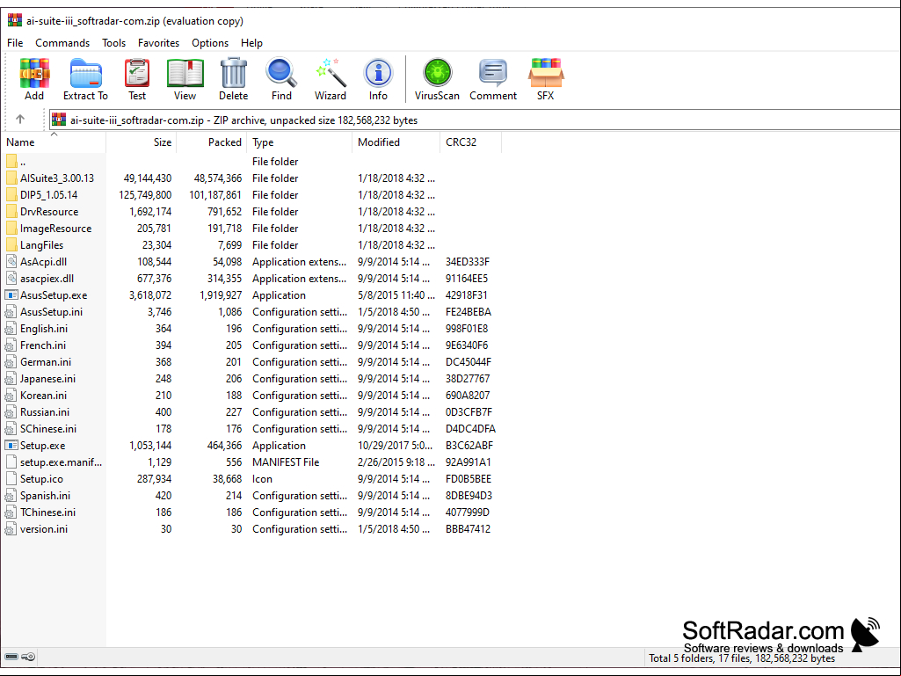Click the CRC32 value B3C62ABF
901x676 pixels.
(x=469, y=446)
